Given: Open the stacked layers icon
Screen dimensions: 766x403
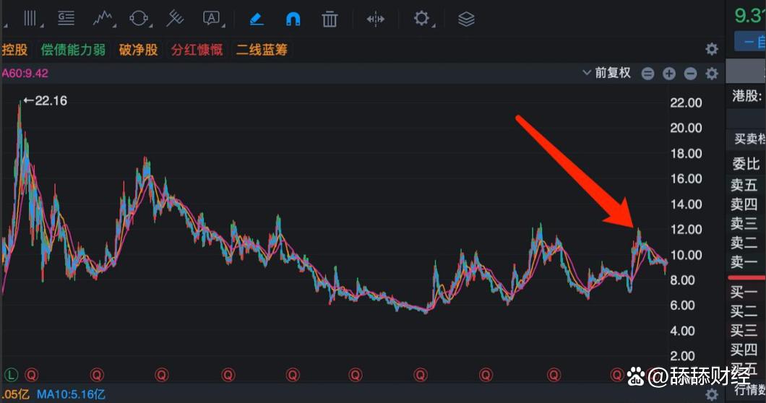Looking at the screenshot, I should pyautogui.click(x=466, y=19).
